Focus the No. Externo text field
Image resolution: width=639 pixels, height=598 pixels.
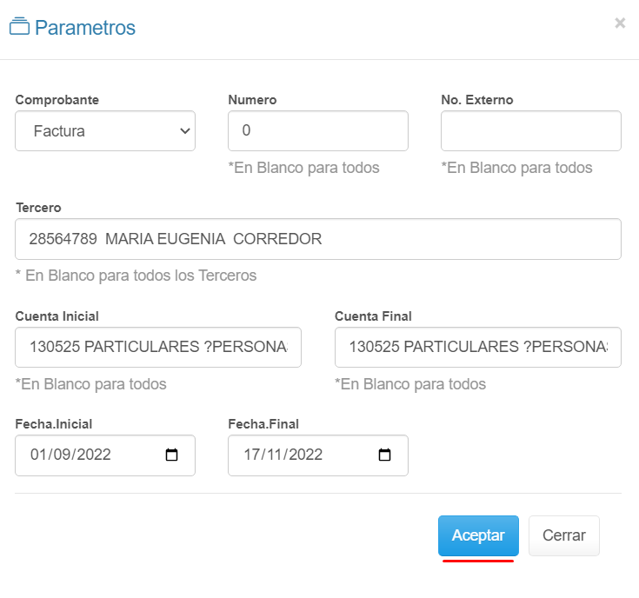pyautogui.click(x=530, y=131)
